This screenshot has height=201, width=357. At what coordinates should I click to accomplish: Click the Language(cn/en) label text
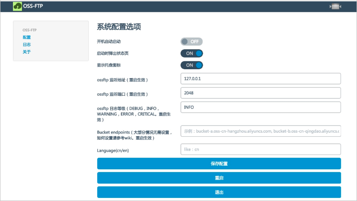(x=113, y=151)
